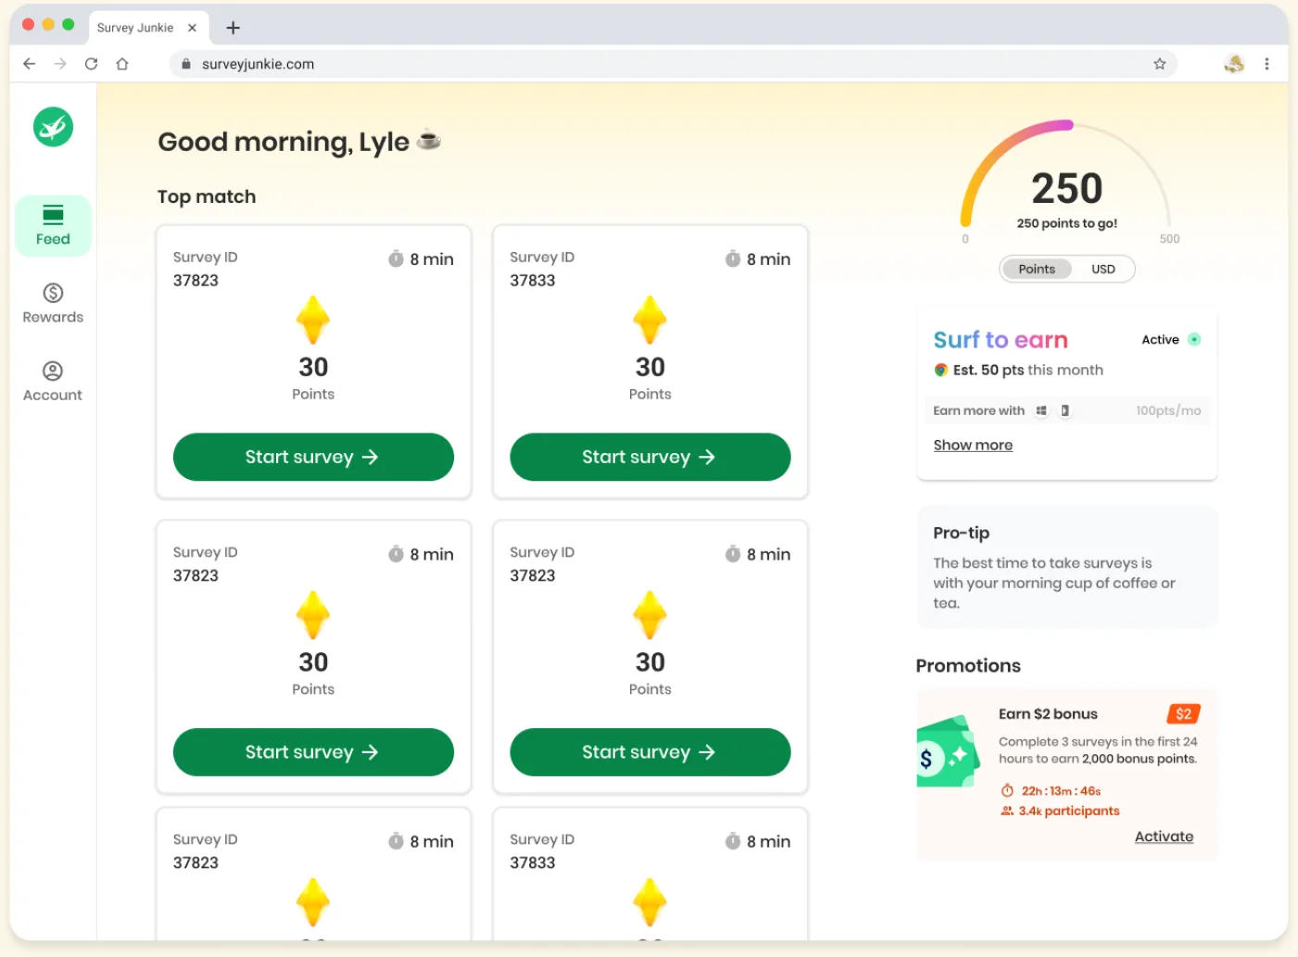Screen dimensions: 1298x957
Task: Switch the balance display to Points
Action: 1037,269
